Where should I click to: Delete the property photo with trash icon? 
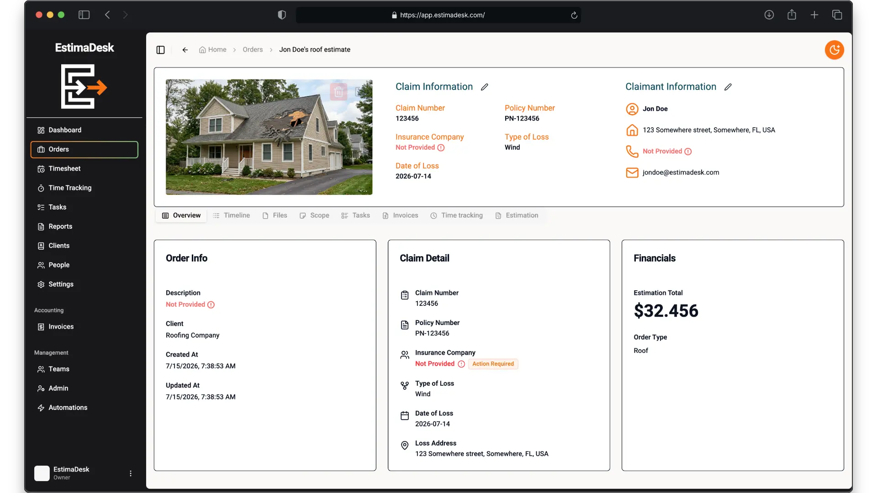tap(338, 92)
